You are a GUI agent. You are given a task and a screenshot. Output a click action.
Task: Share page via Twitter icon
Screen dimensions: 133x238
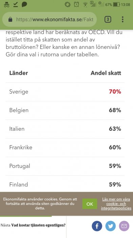click(x=110, y=226)
